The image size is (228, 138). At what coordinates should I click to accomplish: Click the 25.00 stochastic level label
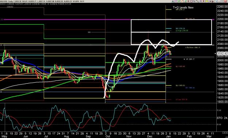point(219,125)
